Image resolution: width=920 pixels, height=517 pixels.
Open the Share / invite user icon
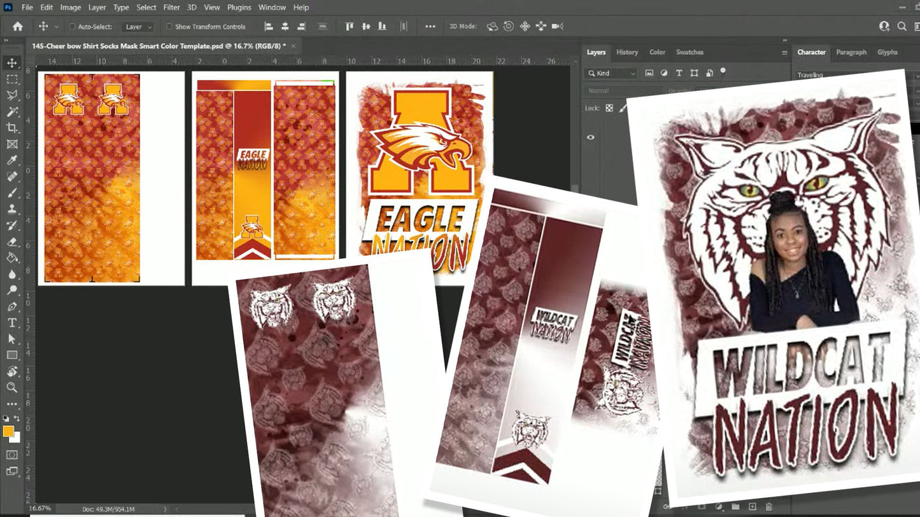click(884, 27)
